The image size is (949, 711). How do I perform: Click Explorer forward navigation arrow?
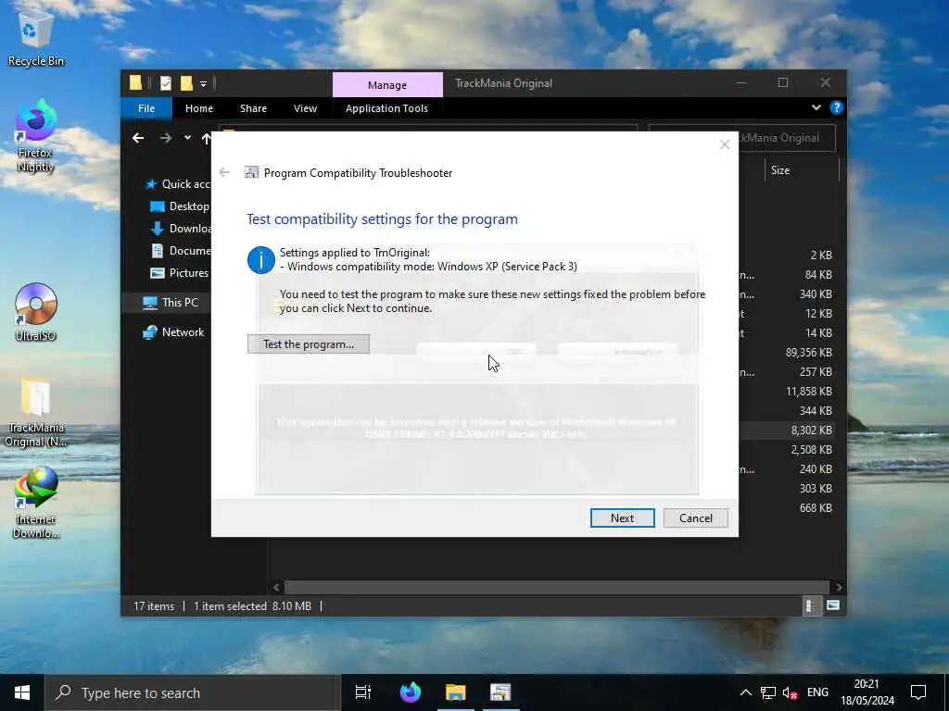click(165, 139)
